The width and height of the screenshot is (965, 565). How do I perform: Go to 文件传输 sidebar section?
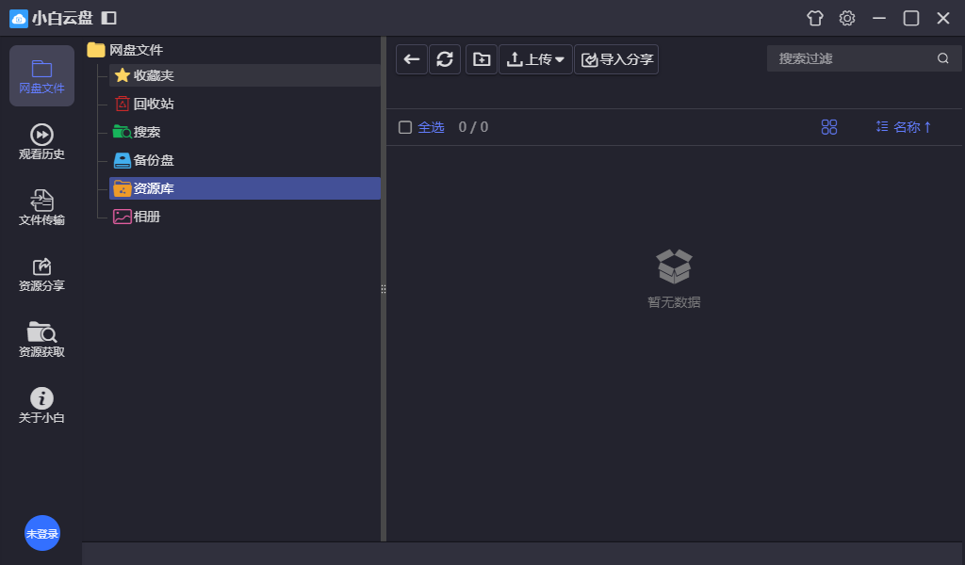pos(41,207)
